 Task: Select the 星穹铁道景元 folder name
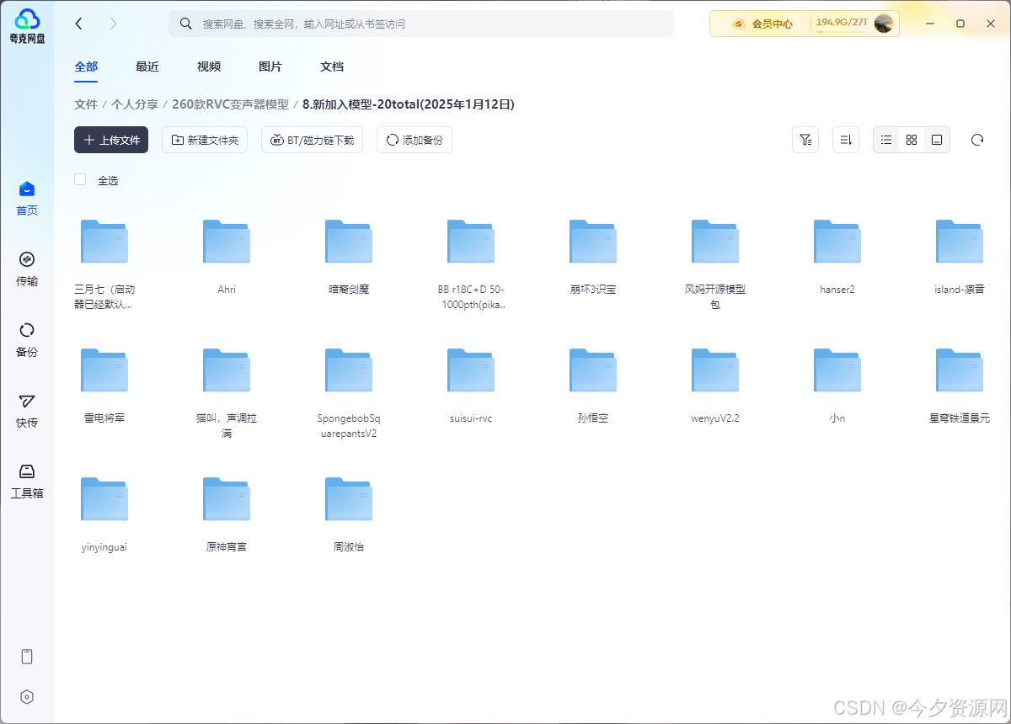(x=960, y=418)
